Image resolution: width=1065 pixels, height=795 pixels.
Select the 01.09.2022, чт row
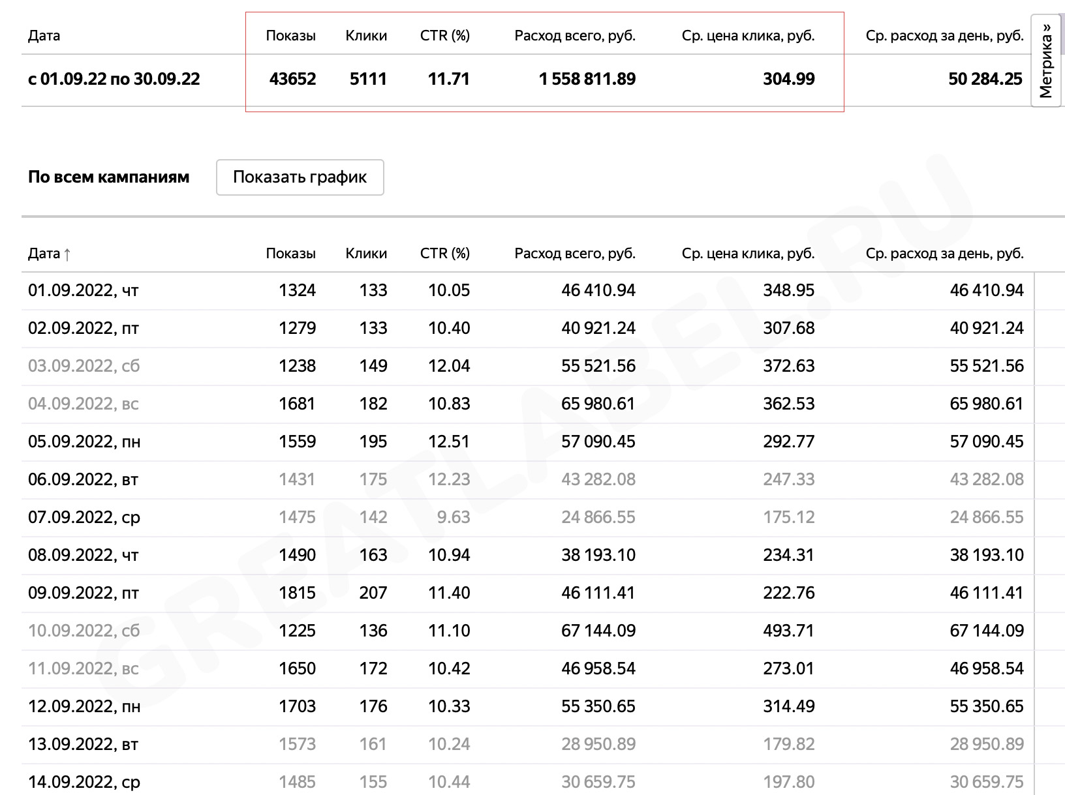click(x=528, y=290)
